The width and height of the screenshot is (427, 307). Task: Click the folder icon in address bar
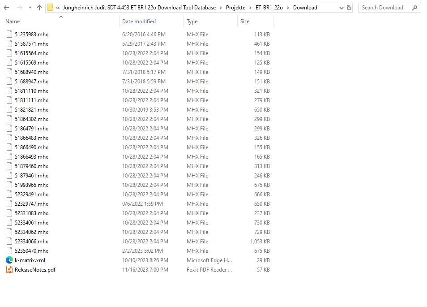(50, 8)
